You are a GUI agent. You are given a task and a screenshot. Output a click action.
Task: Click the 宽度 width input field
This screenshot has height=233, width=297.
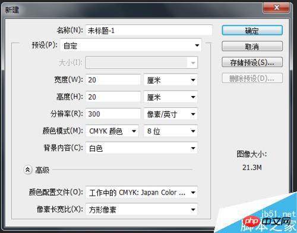113,79
